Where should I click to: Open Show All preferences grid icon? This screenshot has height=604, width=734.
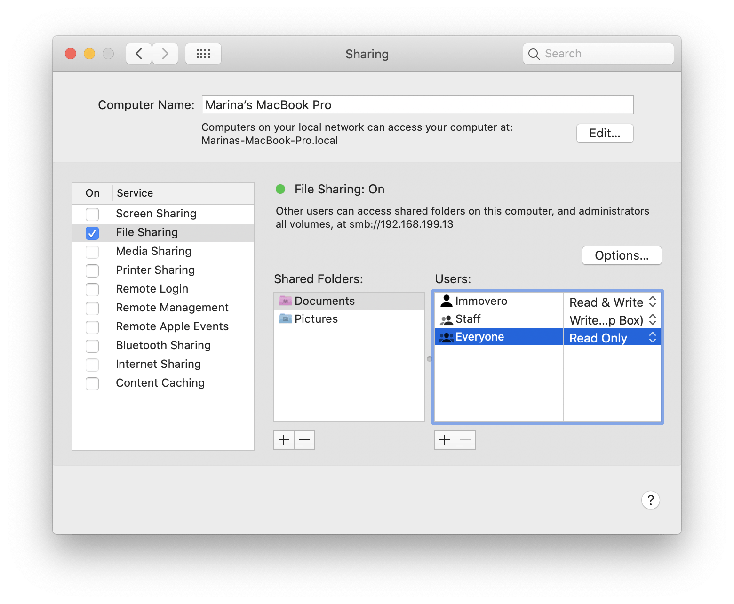coord(203,53)
